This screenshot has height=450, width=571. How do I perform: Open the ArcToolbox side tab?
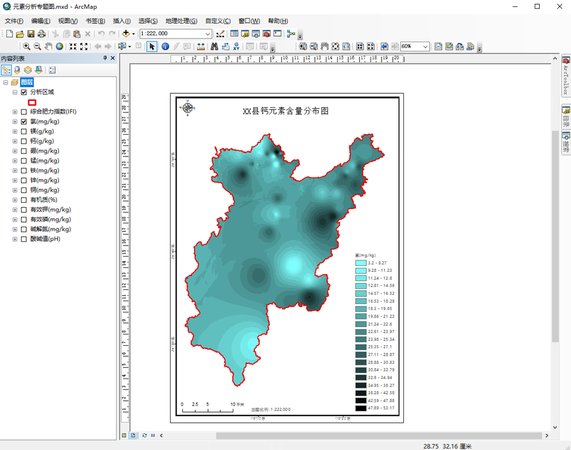click(566, 76)
